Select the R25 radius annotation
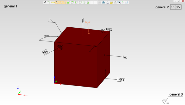 45,52
